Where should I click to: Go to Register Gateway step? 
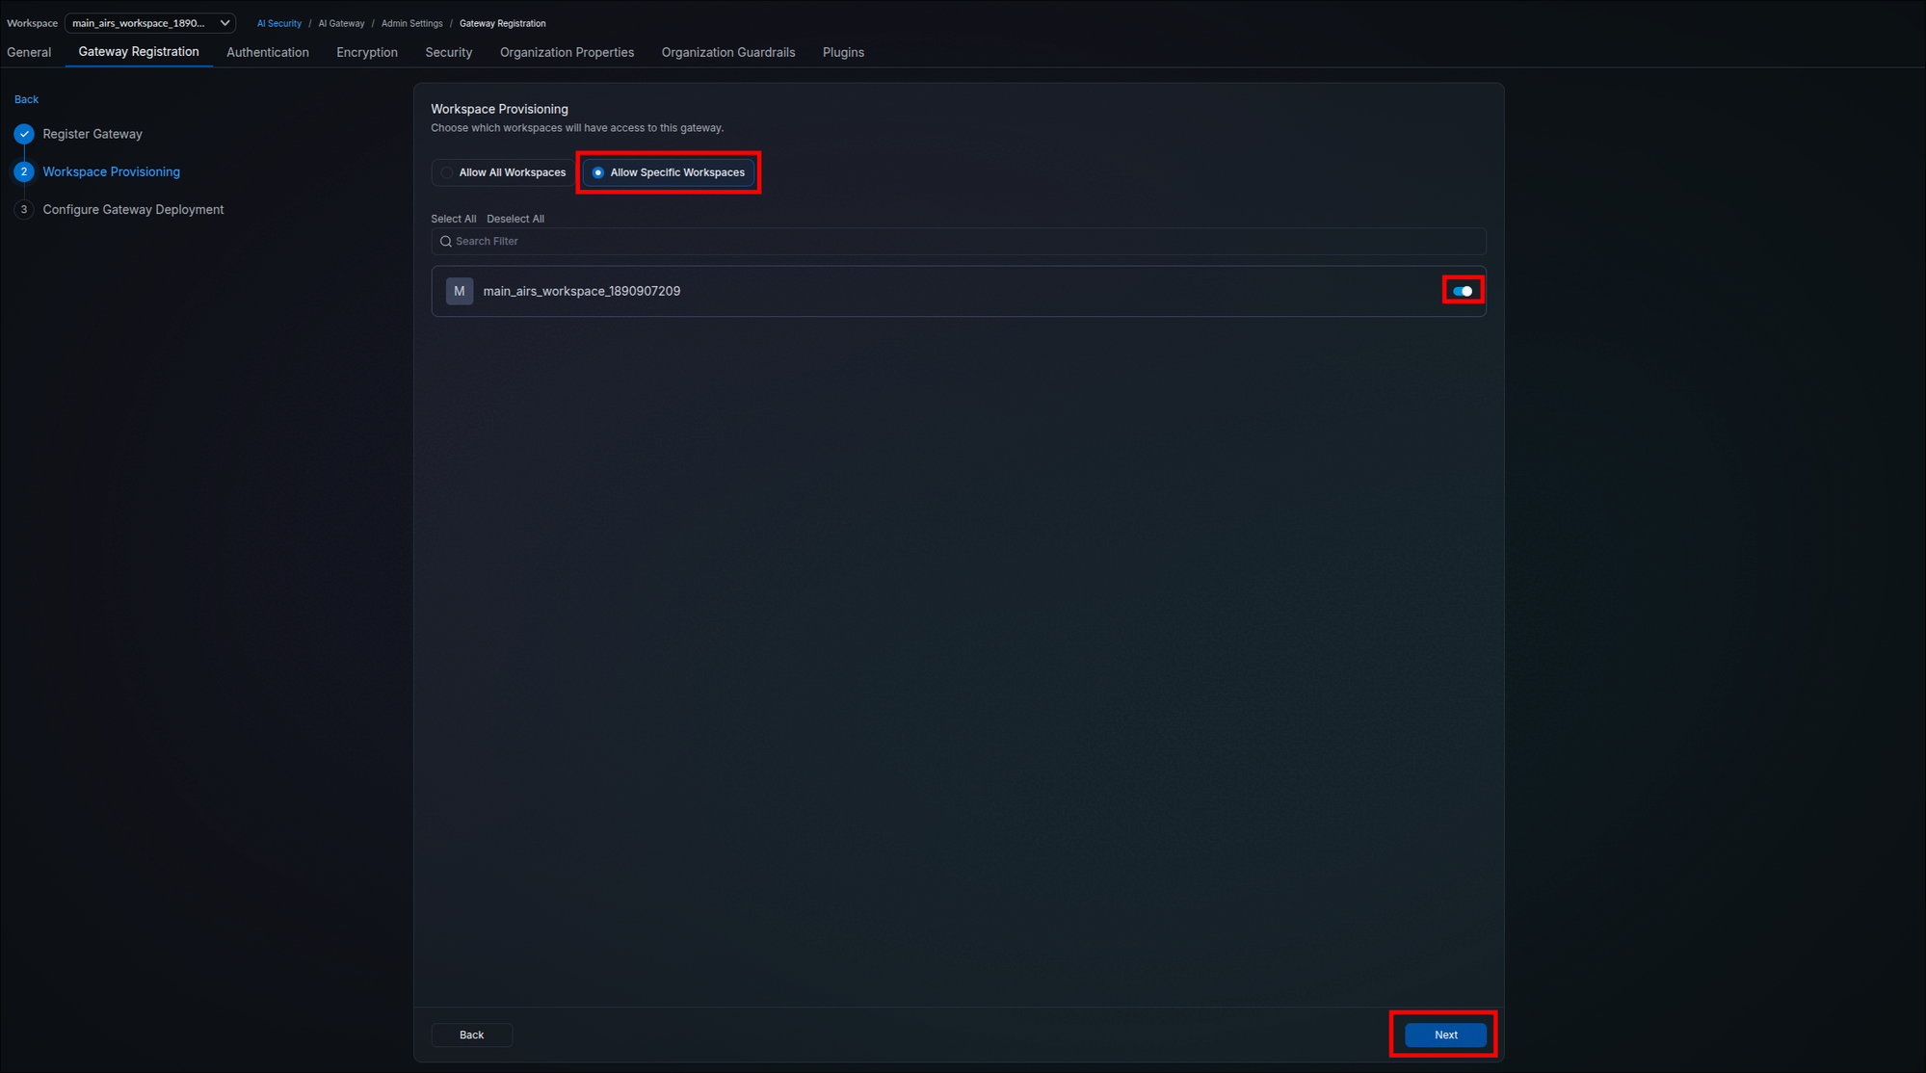[92, 134]
